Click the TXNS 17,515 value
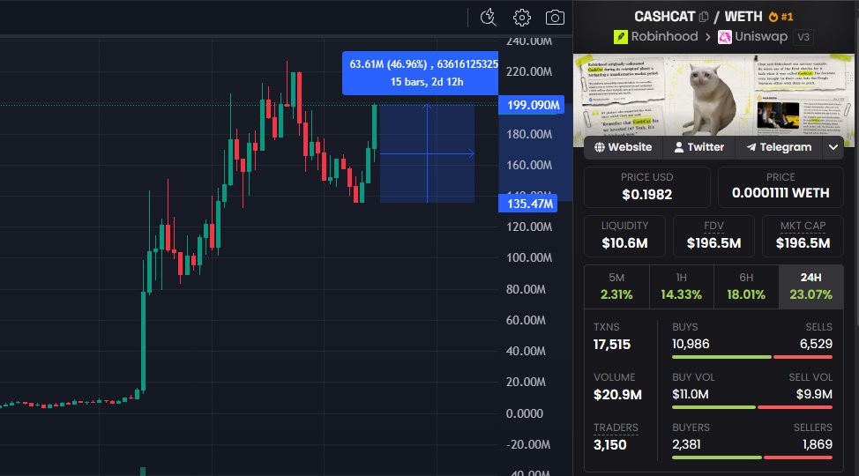 [612, 345]
